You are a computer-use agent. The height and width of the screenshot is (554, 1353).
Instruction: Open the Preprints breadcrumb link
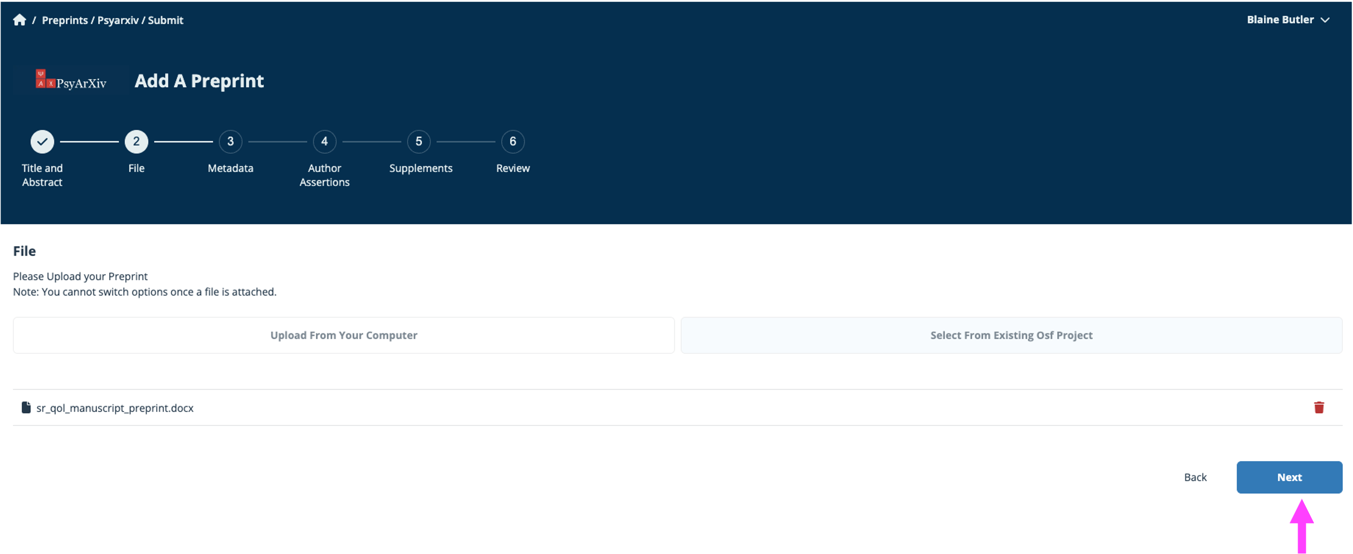click(65, 20)
